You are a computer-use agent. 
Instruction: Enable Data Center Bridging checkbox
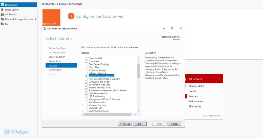[86, 64]
